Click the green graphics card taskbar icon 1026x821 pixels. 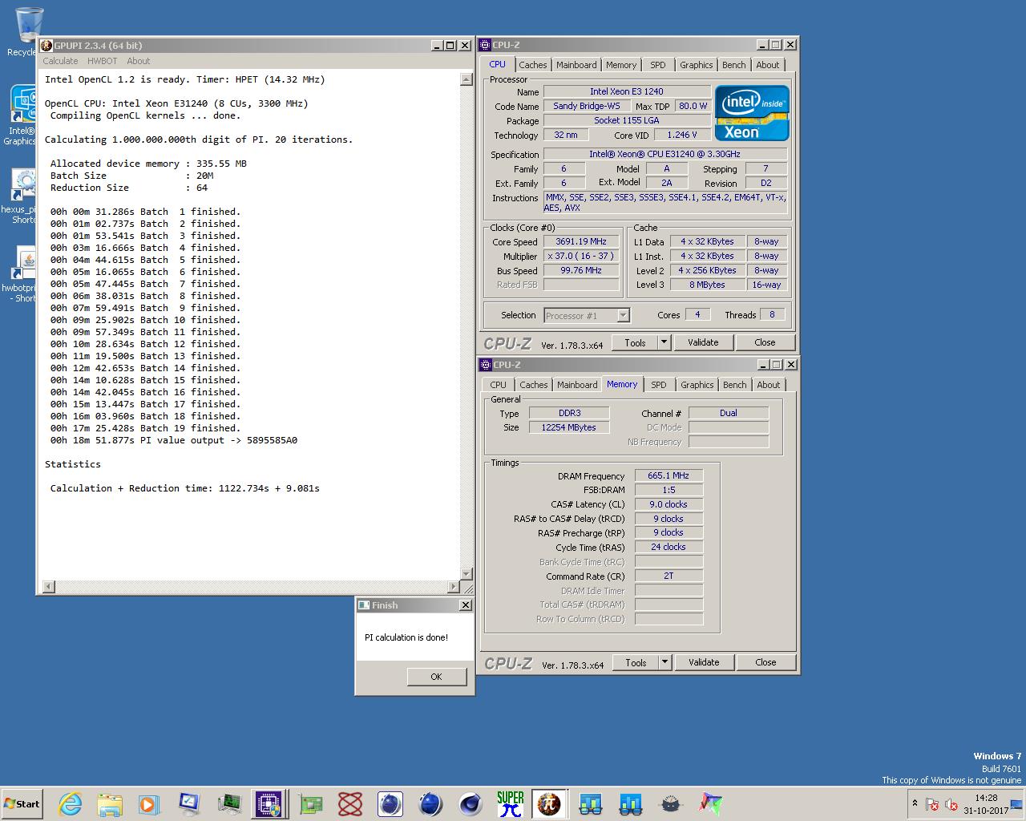pyautogui.click(x=310, y=803)
